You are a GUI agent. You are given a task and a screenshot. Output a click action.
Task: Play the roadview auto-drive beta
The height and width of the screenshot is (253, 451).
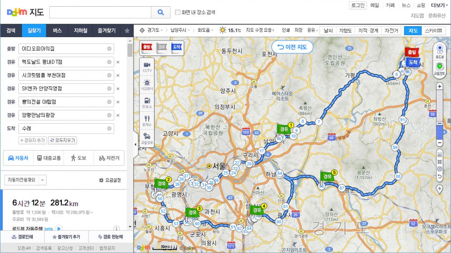(59, 228)
